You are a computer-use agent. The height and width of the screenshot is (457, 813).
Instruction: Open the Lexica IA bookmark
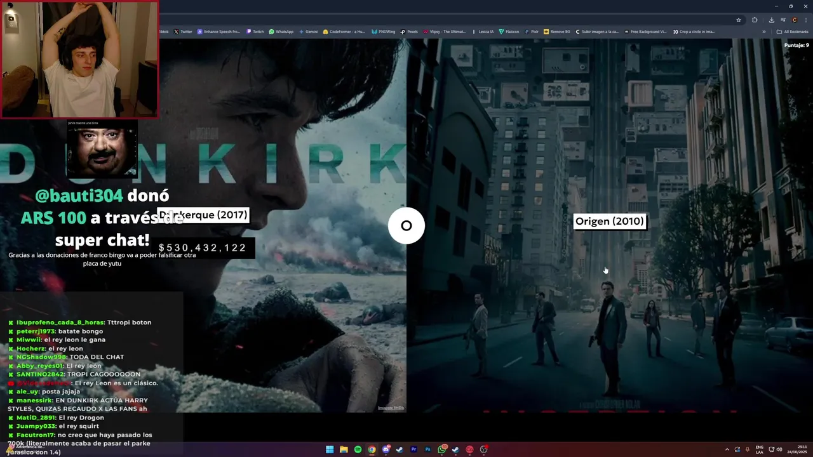[x=483, y=32]
